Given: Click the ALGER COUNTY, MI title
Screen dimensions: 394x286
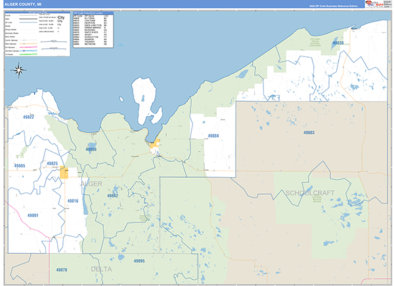Looking at the screenshot, I should pyautogui.click(x=23, y=5).
